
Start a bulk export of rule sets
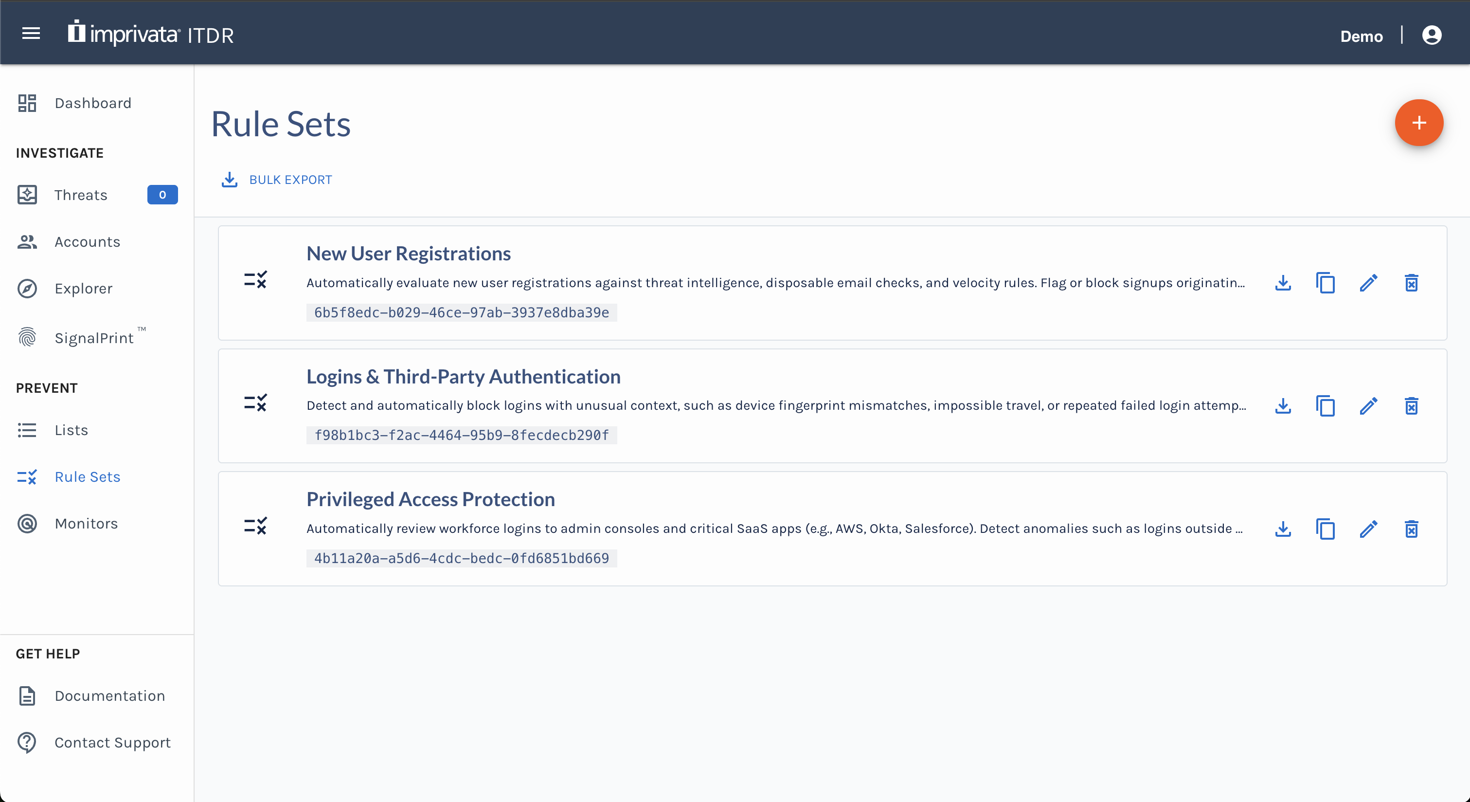276,179
